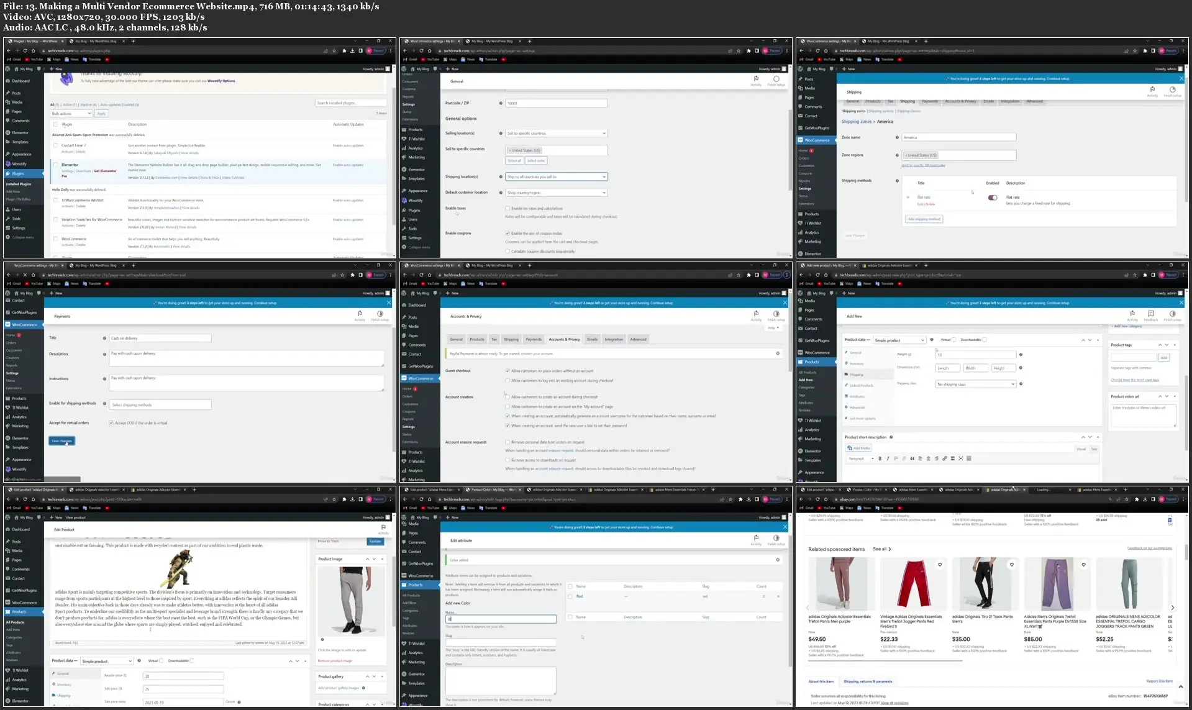The height and width of the screenshot is (710, 1192).
Task: Switch to Emails tab on Accounts & Privacy page
Action: click(x=593, y=339)
